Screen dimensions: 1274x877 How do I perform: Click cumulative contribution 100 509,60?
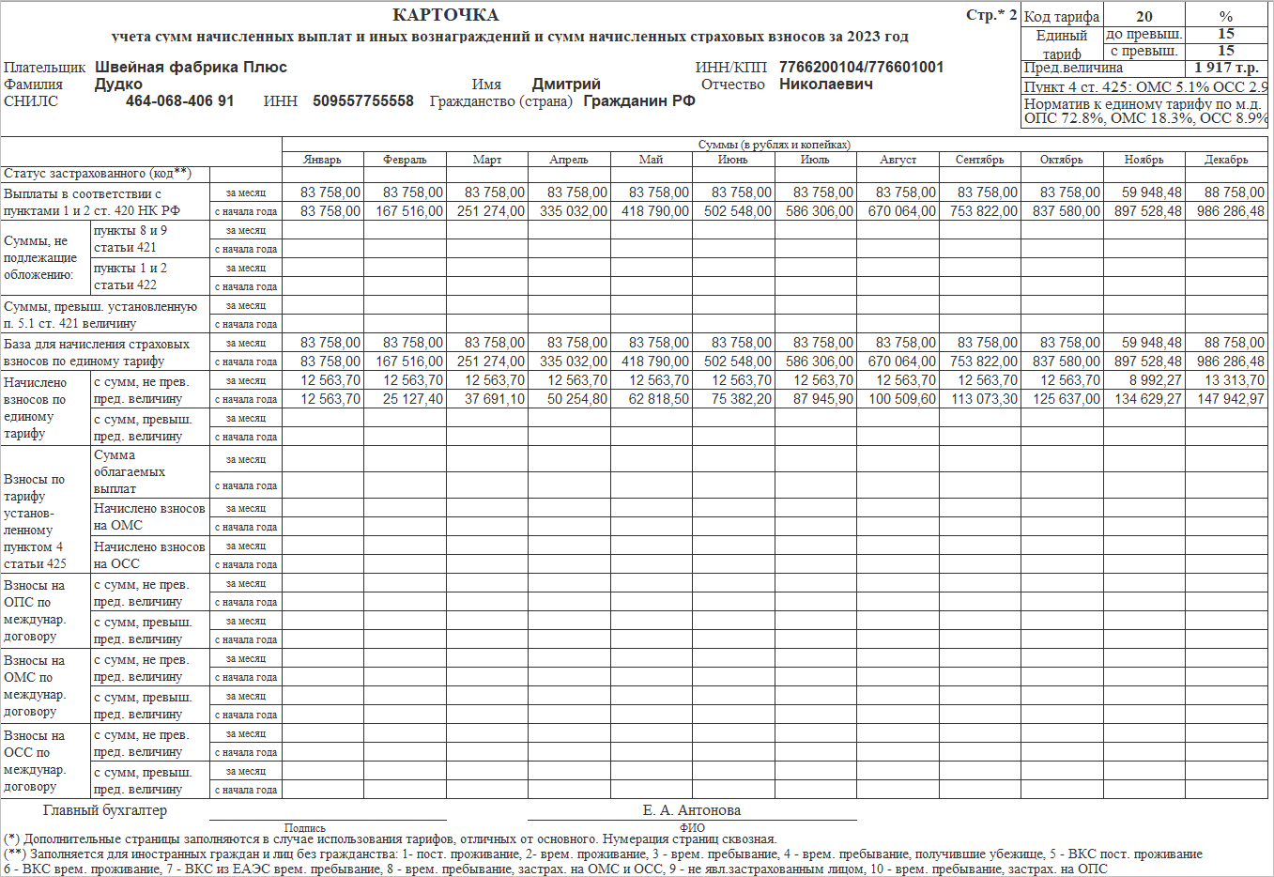(x=902, y=399)
